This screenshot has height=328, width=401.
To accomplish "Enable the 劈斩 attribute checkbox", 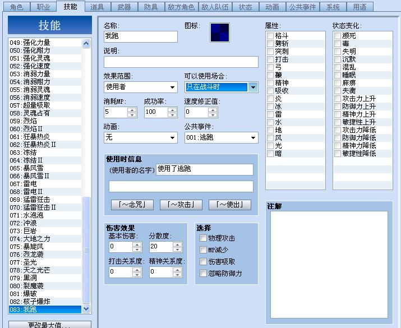I will coord(270,44).
